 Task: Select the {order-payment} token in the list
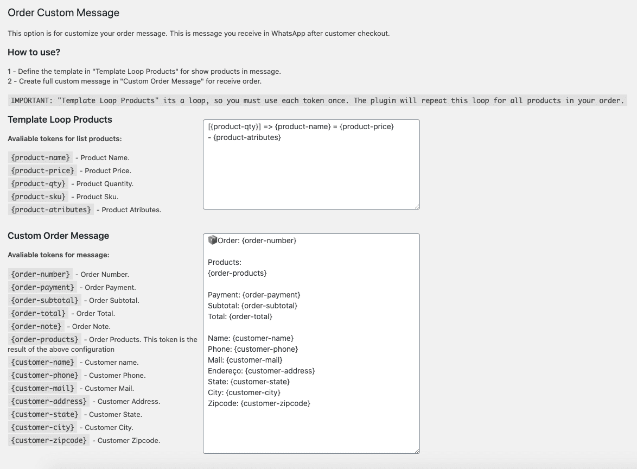42,287
